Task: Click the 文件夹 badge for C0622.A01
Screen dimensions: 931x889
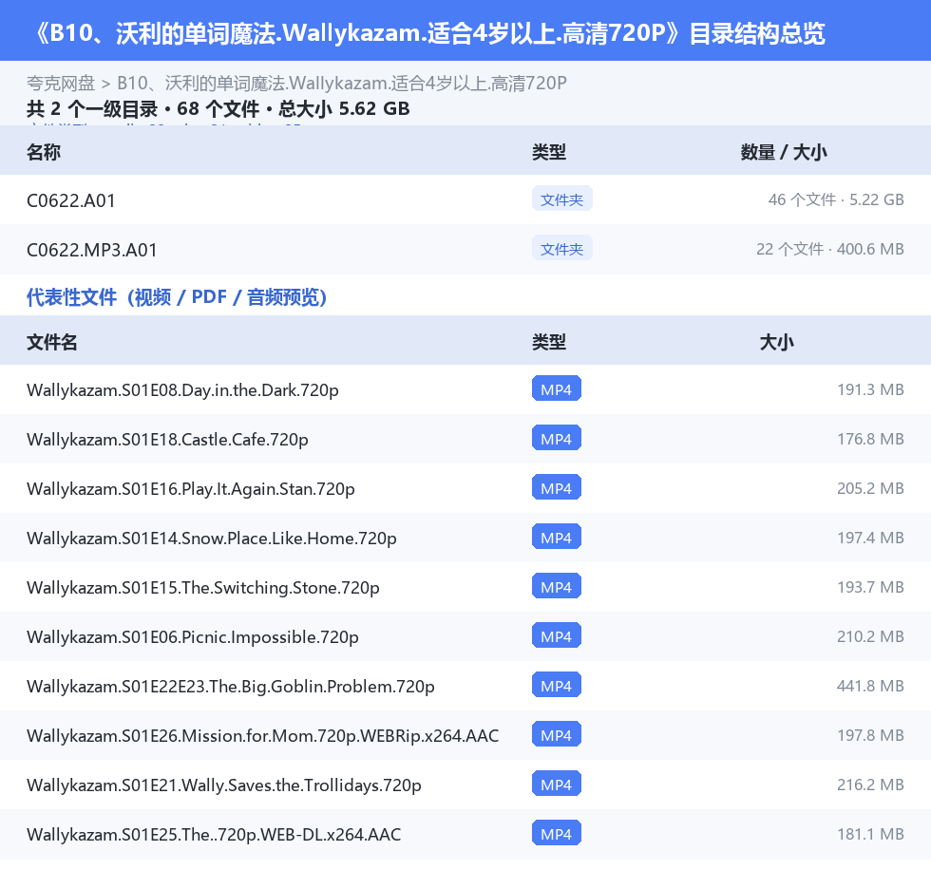Action: 561,199
